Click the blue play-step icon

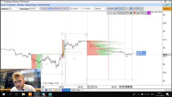pos(138,9)
